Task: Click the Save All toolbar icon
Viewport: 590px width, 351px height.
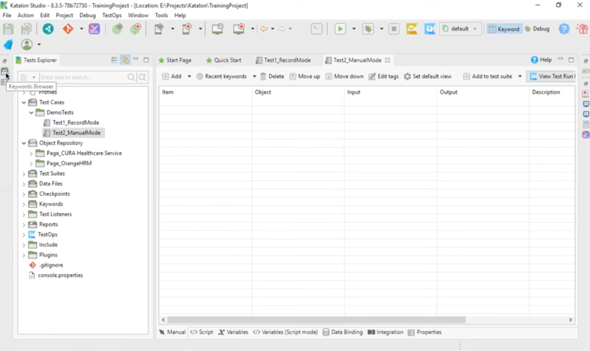Action: [25, 29]
